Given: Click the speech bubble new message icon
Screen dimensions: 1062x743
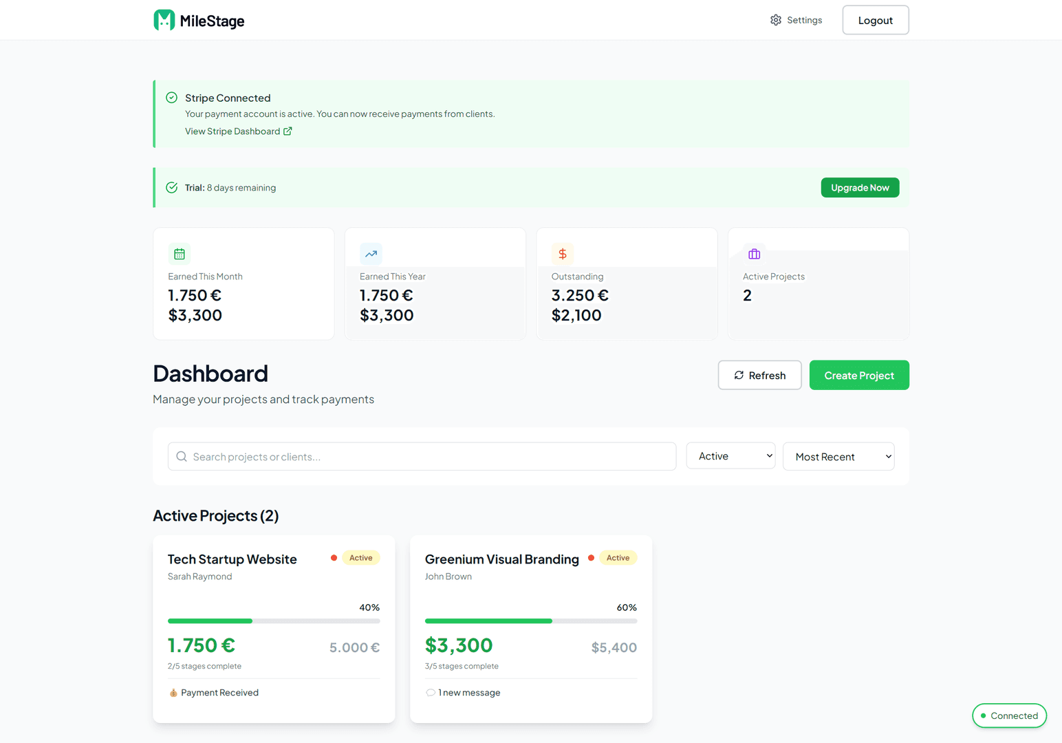Looking at the screenshot, I should (x=431, y=693).
